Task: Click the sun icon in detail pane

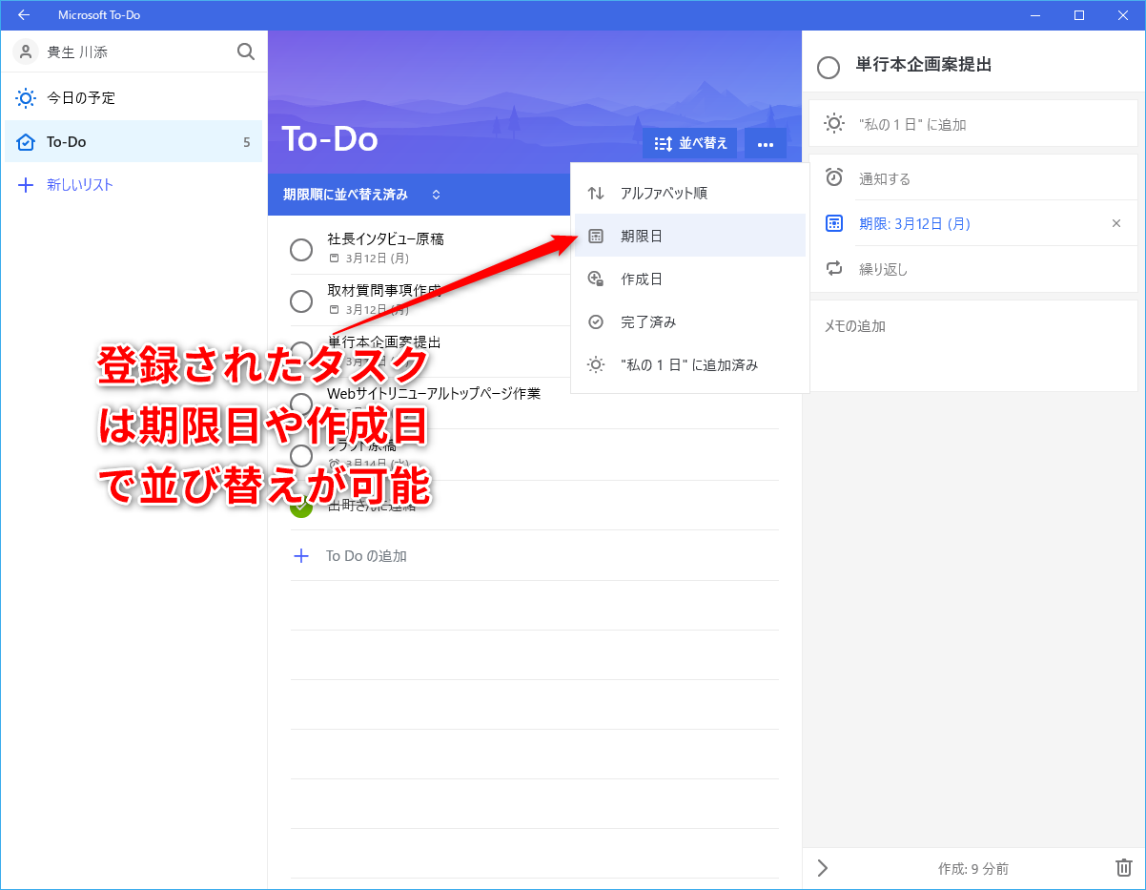Action: click(x=834, y=124)
